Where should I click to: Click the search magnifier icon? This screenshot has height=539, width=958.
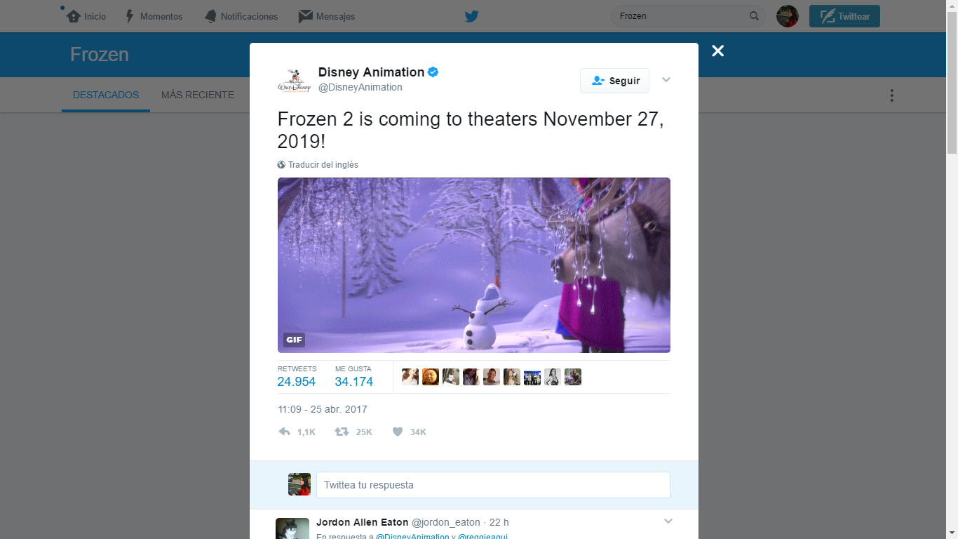coord(755,16)
